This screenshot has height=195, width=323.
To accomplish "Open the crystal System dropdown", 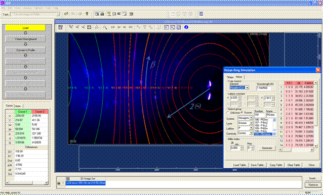I will [251, 118].
